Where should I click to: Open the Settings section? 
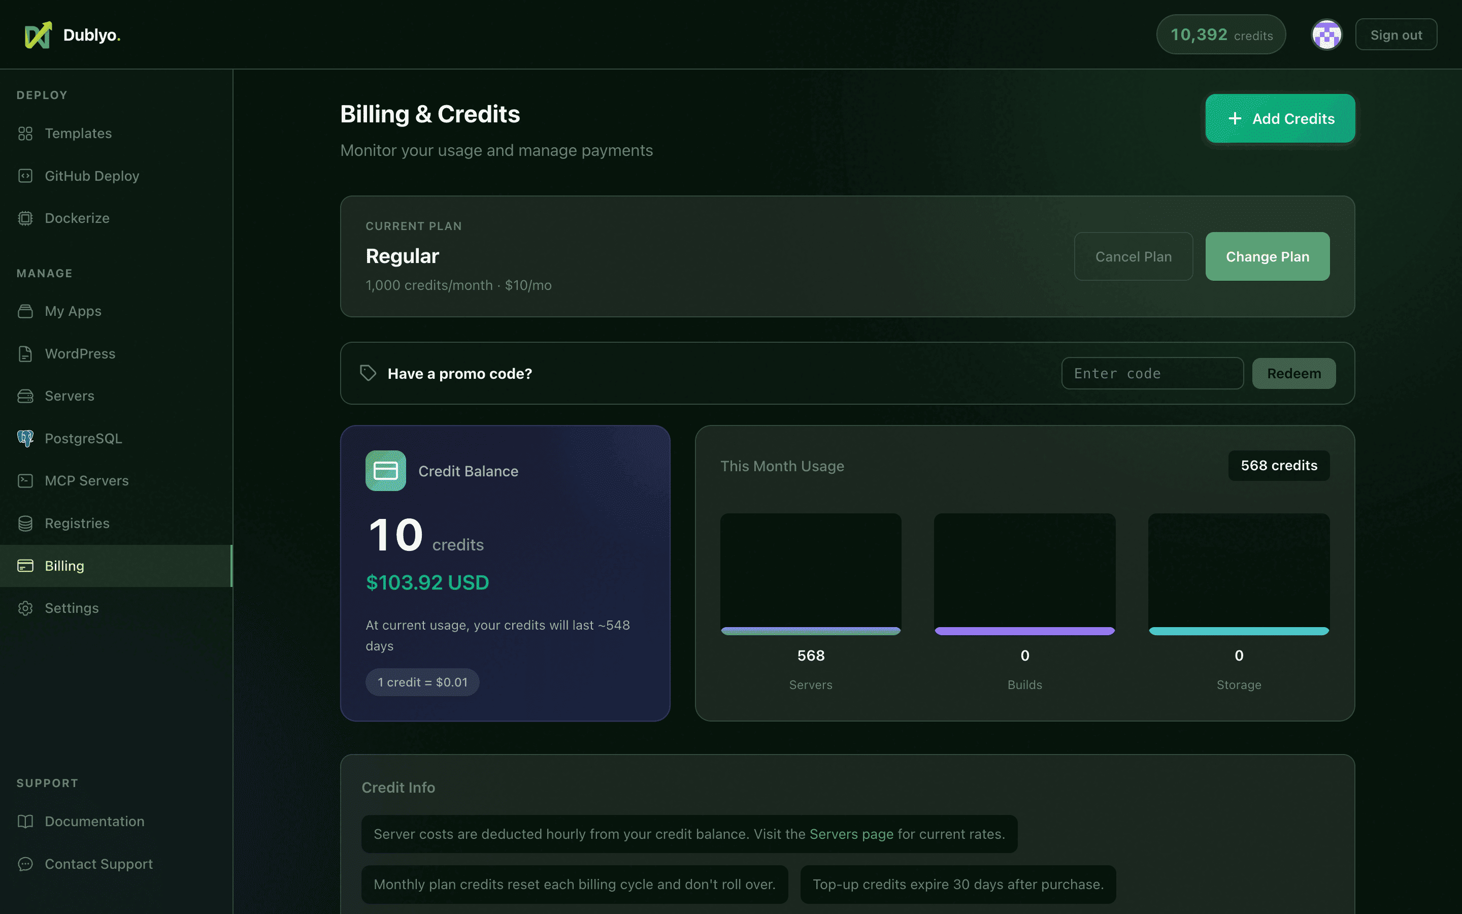pos(72,608)
